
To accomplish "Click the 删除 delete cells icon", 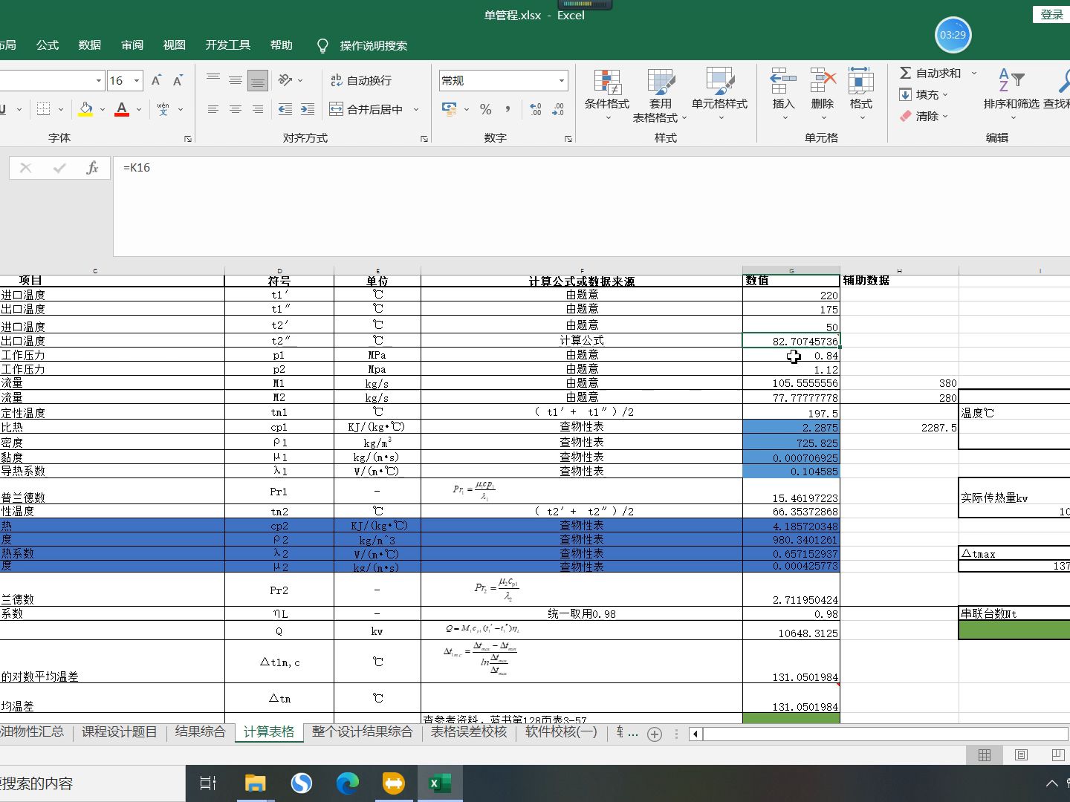I will 823,80.
